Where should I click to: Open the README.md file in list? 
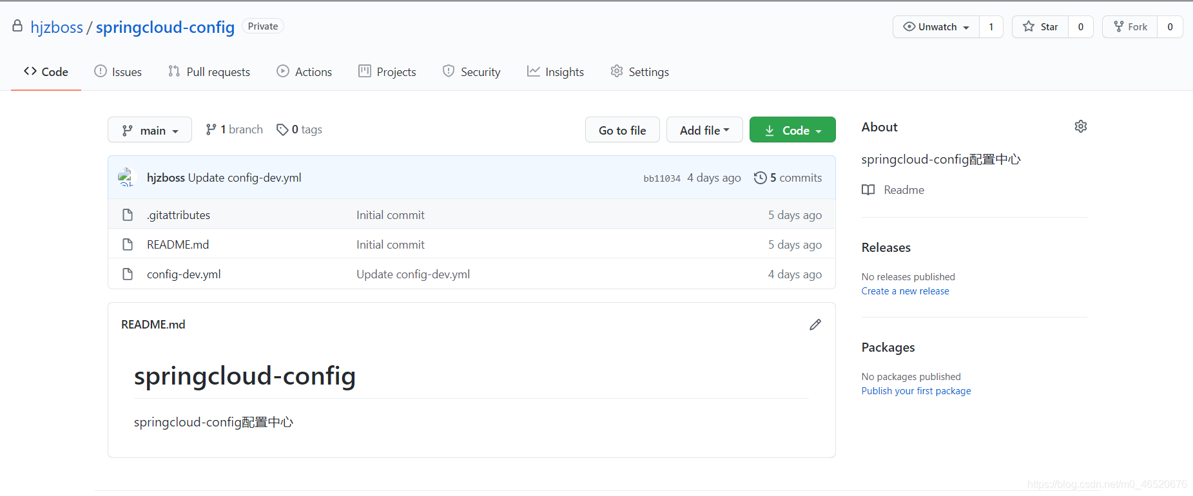coord(178,245)
